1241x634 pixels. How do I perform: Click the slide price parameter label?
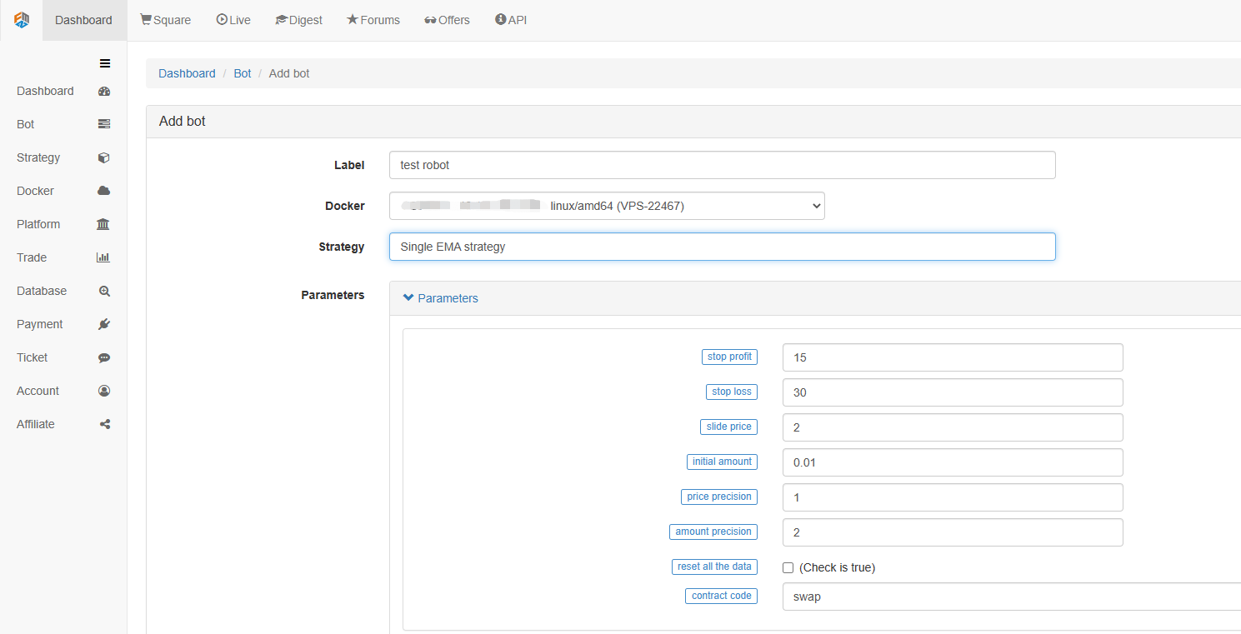pyautogui.click(x=729, y=427)
